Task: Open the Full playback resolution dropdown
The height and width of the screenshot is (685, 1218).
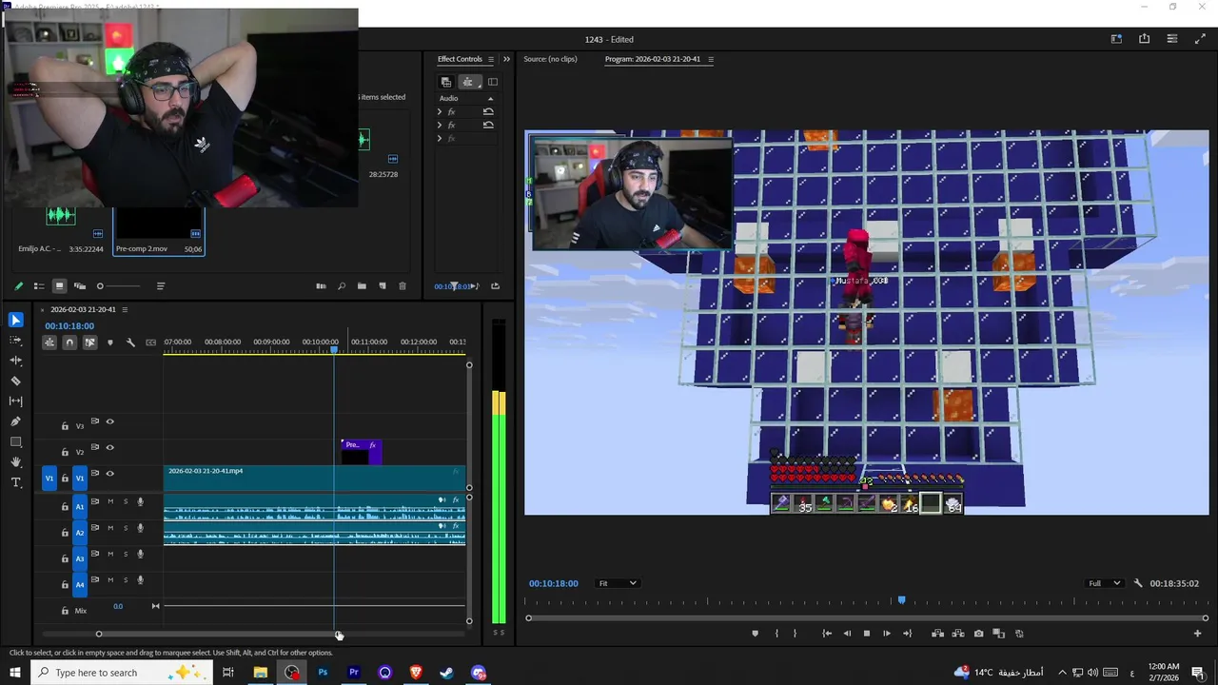Action: pos(1105,583)
